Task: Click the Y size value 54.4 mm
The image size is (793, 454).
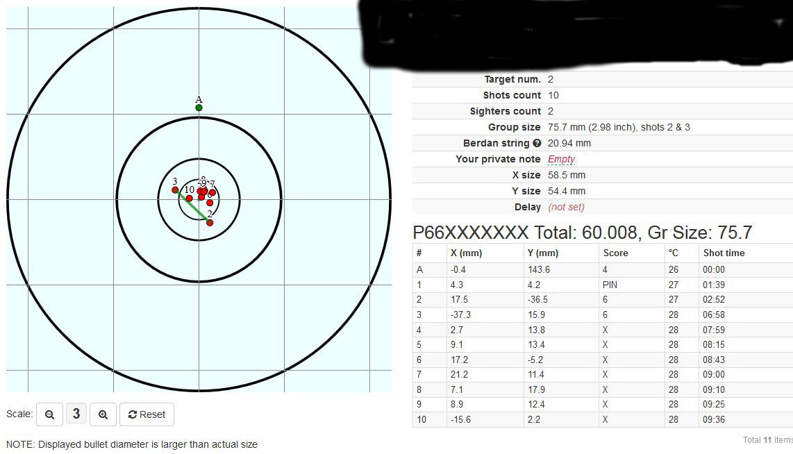Action: coord(567,191)
